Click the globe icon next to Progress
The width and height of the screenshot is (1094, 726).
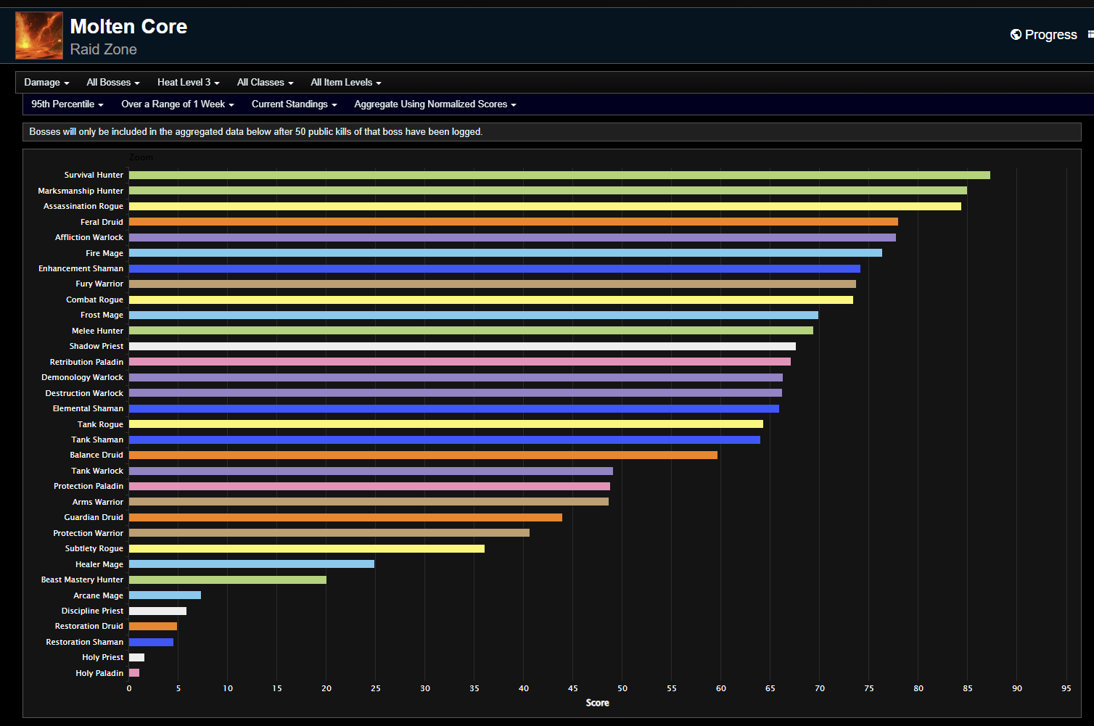point(1015,34)
